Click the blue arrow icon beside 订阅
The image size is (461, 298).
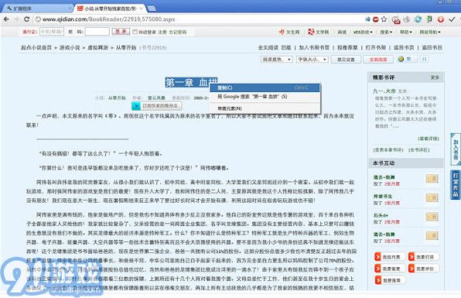136,106
